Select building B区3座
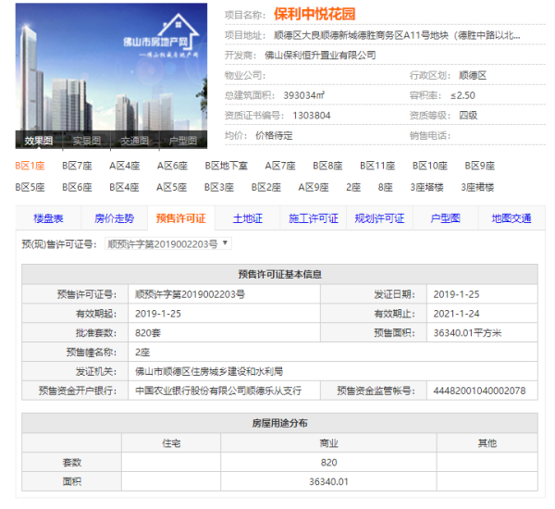 [x=219, y=187]
